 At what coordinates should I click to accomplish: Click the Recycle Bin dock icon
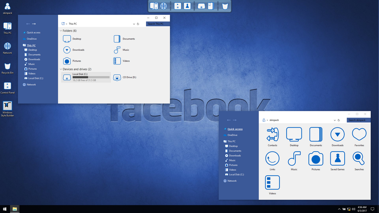click(225, 6)
